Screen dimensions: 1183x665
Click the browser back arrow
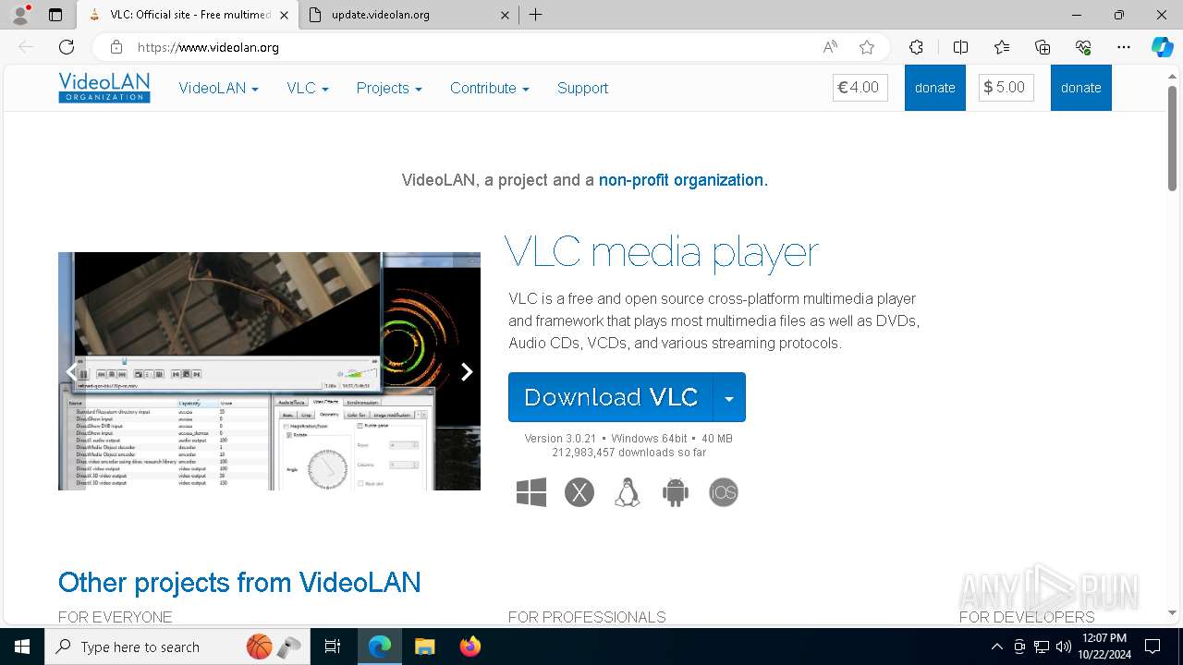[x=26, y=47]
